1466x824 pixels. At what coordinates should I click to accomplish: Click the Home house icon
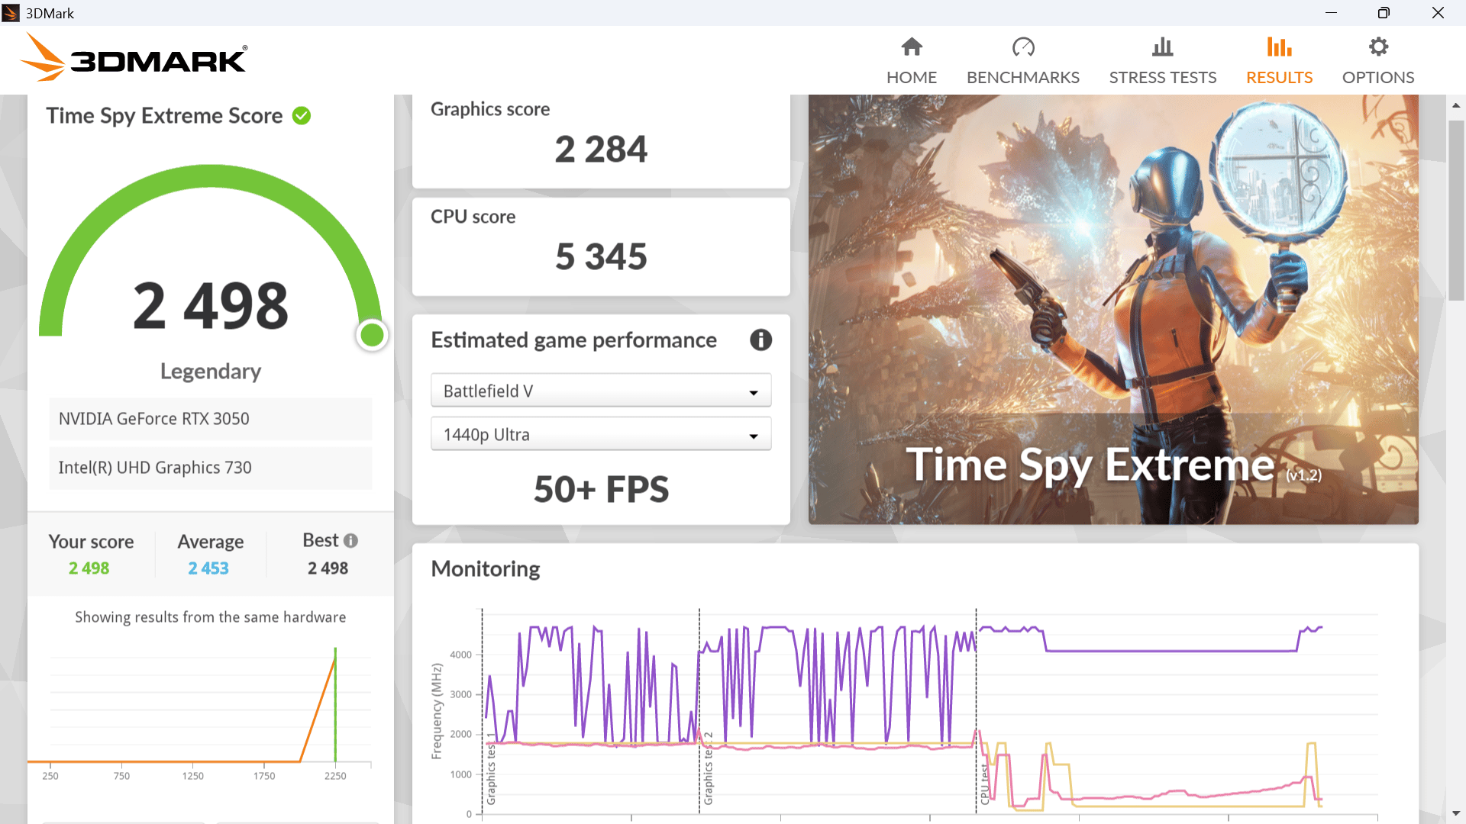(912, 47)
